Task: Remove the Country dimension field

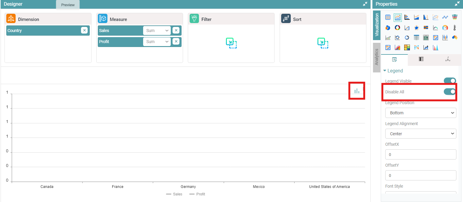Action: click(x=84, y=31)
